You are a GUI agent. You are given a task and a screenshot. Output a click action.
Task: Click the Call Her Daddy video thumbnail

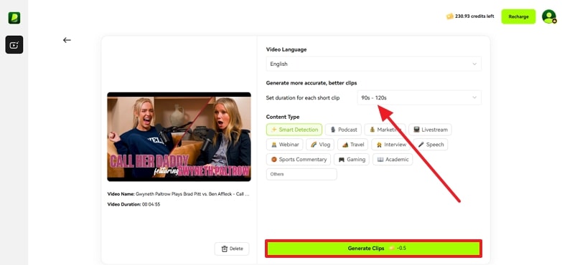pos(179,137)
